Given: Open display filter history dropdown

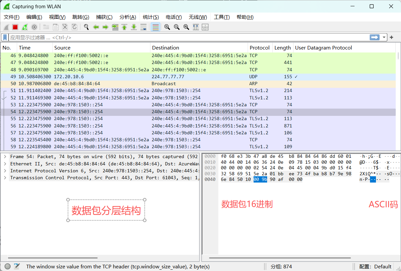Looking at the screenshot, I should pyautogui.click(x=384, y=37).
